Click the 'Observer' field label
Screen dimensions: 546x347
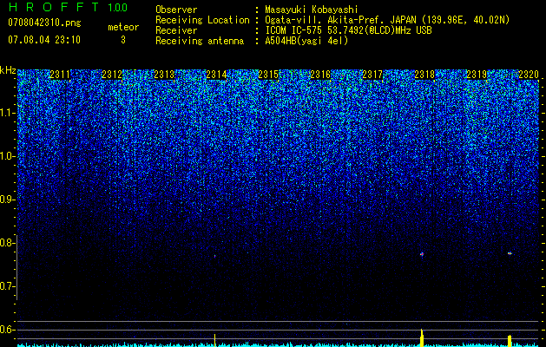pyautogui.click(x=176, y=10)
